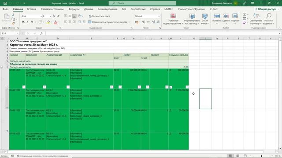Switch to the Вставка tab
The width and height of the screenshot is (282, 158).
(x=31, y=9)
